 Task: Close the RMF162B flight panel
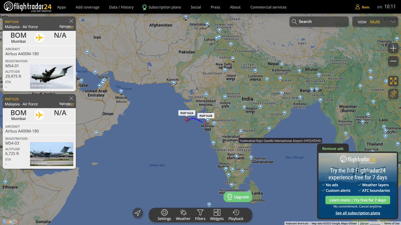[71, 98]
